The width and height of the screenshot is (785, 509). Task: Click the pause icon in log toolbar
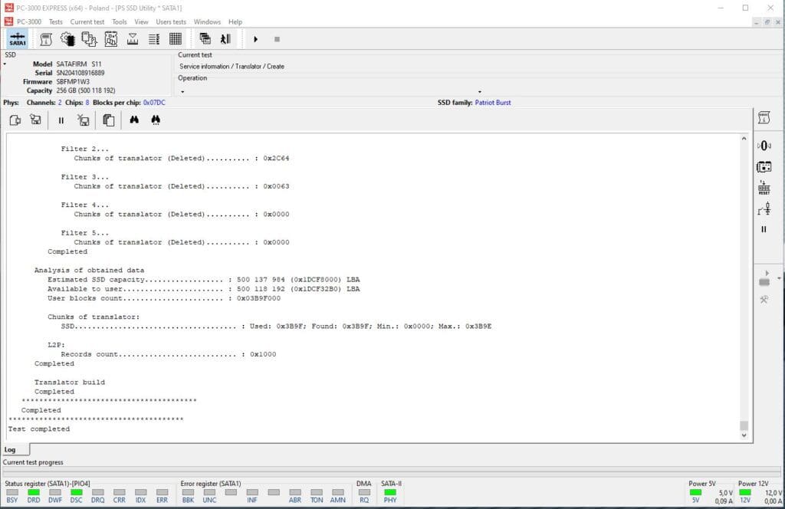click(61, 120)
